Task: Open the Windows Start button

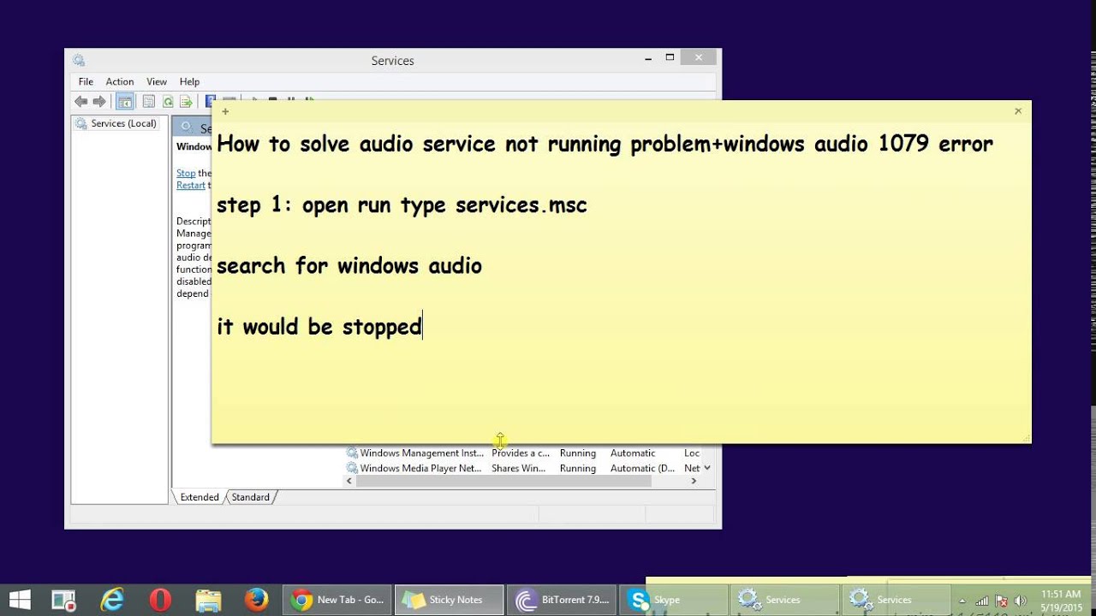Action: point(20,600)
